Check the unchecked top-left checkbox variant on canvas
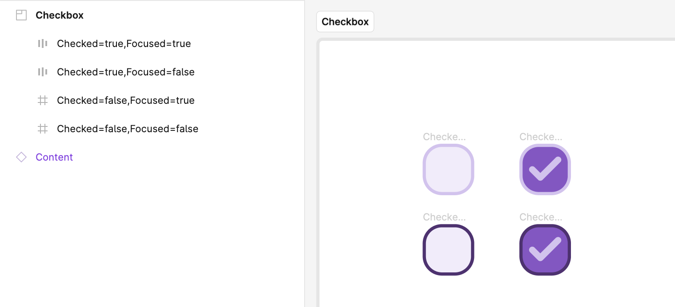Image resolution: width=675 pixels, height=307 pixels. (448, 169)
